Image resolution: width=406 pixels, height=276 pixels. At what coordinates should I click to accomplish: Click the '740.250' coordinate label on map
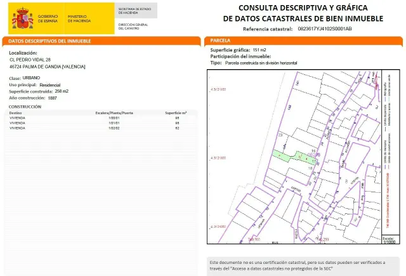click(x=322, y=239)
